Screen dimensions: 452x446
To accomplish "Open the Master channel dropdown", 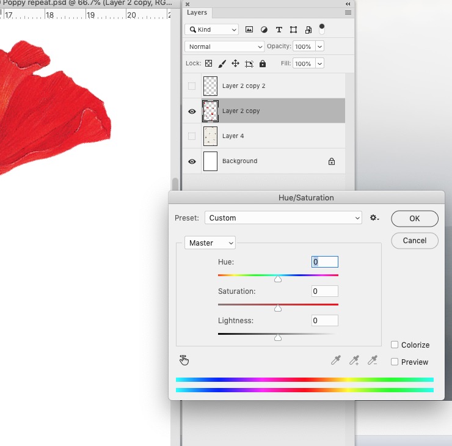I will pyautogui.click(x=210, y=243).
